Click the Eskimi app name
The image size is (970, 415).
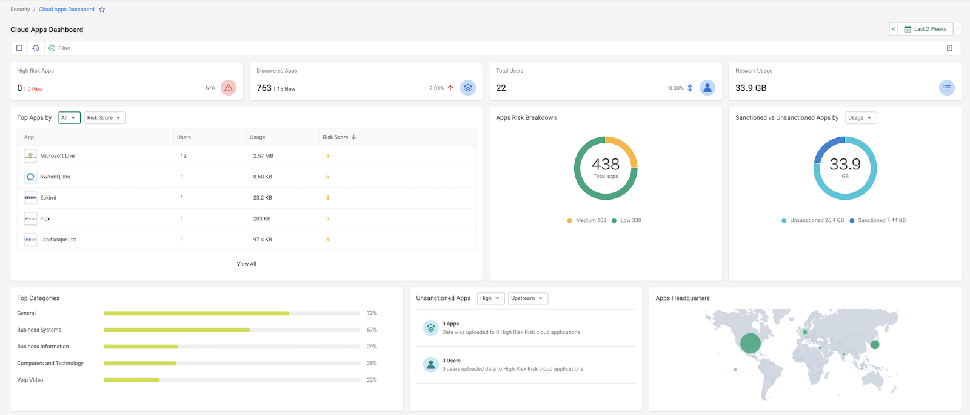coord(48,198)
